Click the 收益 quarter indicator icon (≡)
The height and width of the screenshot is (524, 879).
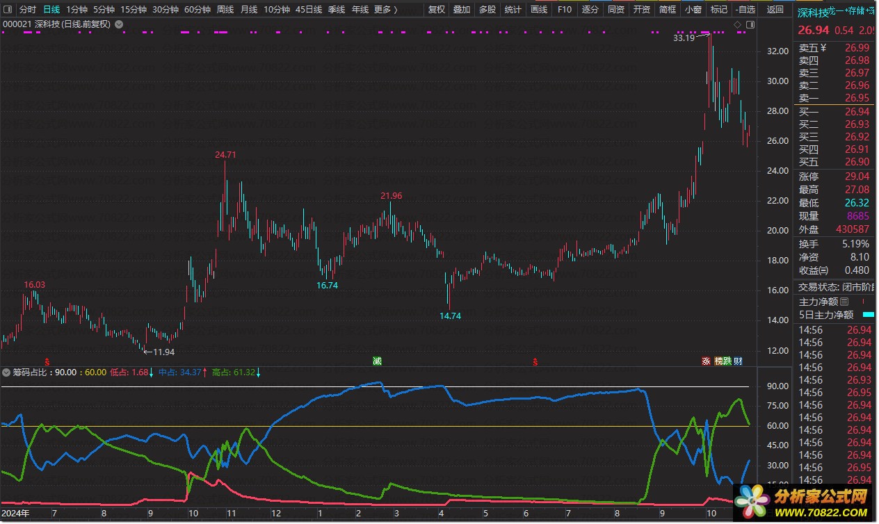[x=824, y=270]
